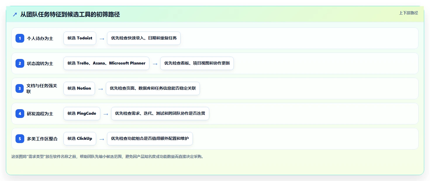Click the 研发流程为主 label

(40, 114)
